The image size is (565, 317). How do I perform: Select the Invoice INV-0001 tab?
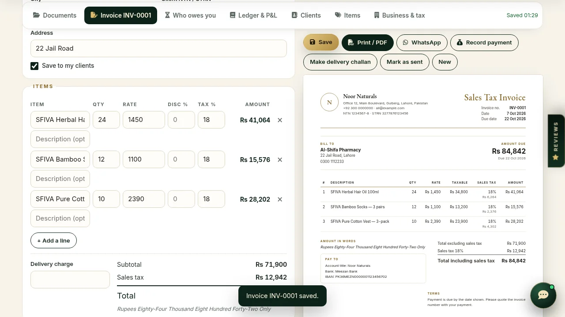click(121, 15)
